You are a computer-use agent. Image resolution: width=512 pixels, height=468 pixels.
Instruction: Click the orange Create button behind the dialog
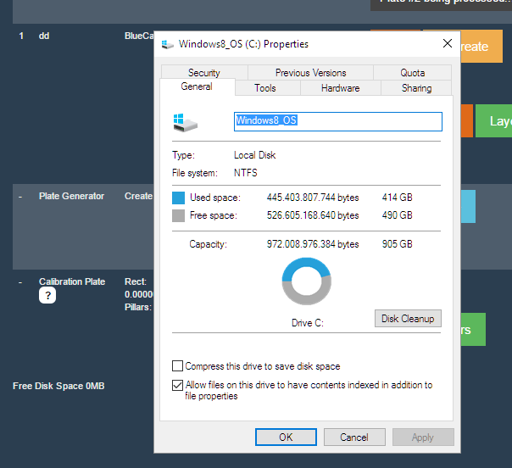[x=481, y=46]
